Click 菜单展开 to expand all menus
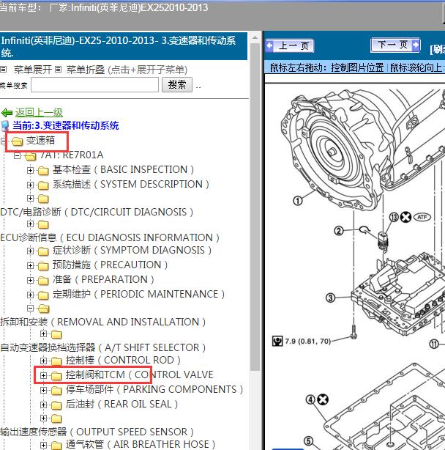Screen dimensions: 445x450 (x=33, y=70)
